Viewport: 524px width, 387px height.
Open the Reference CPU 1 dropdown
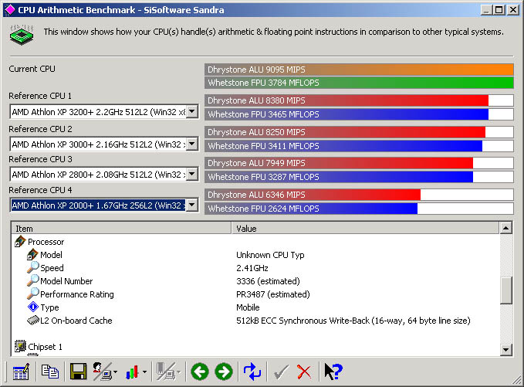tap(191, 112)
